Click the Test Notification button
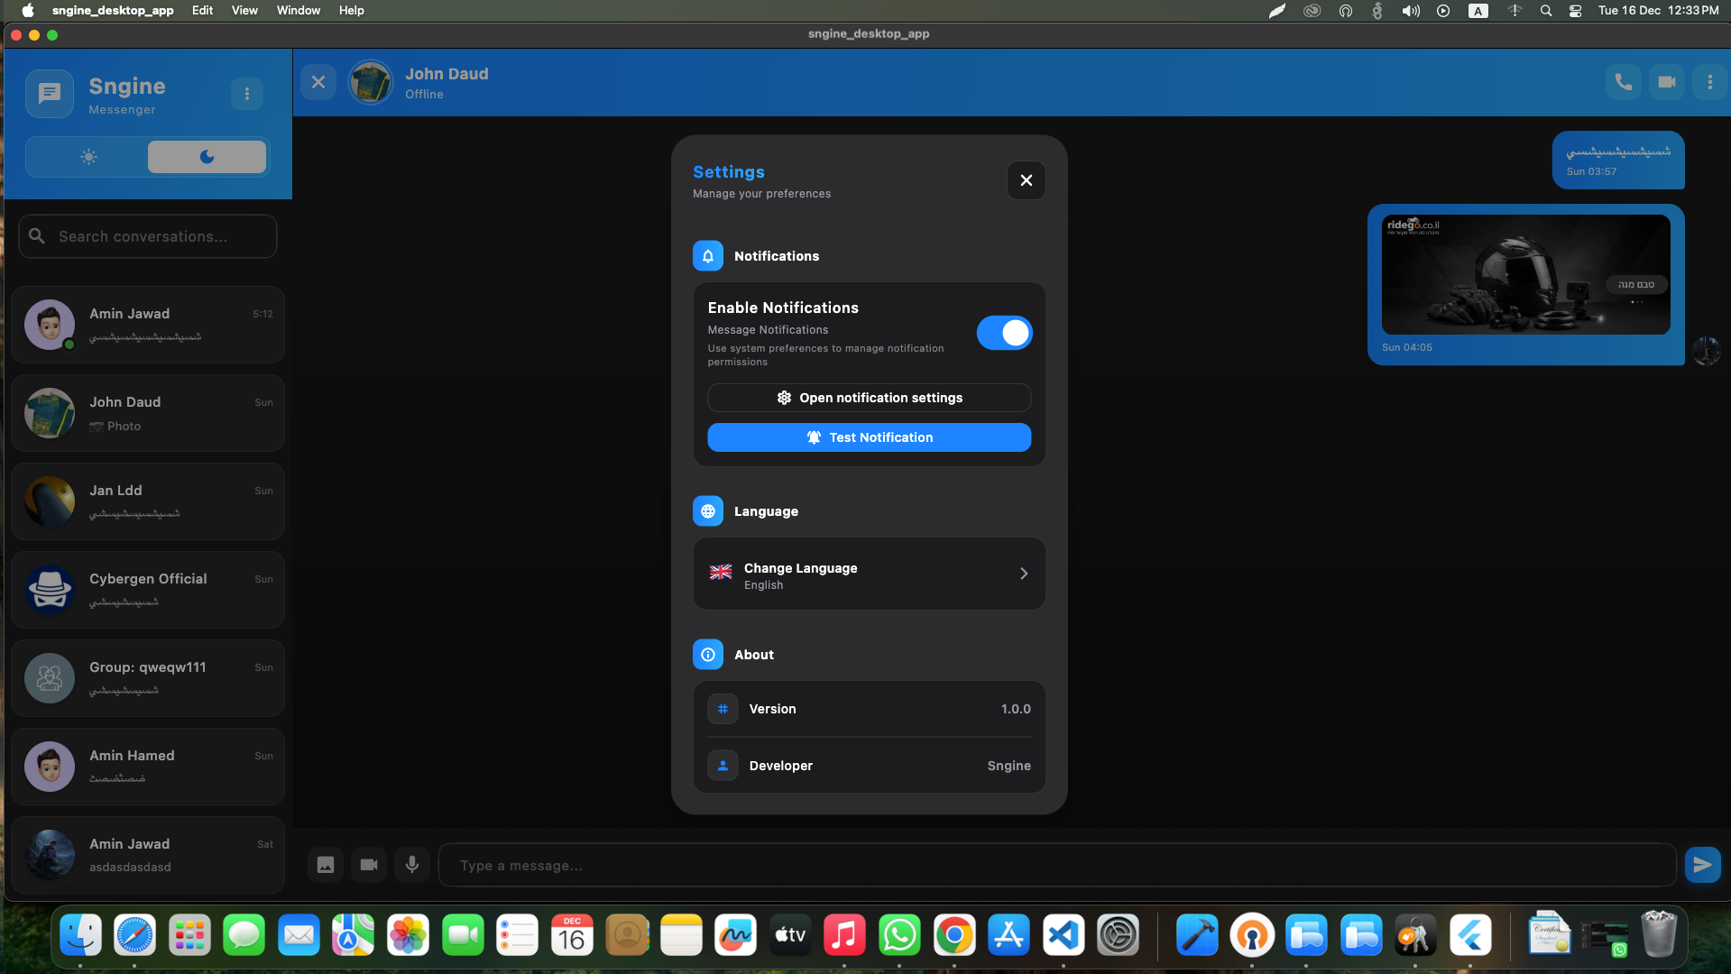 [869, 437]
